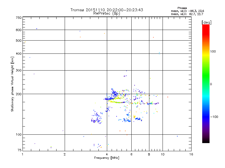Screen dimensions: 225x168
Task: Click the y-axis tick label '100'
Action: (x=19, y=134)
